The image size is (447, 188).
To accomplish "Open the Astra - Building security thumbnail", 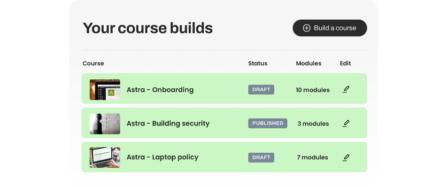I will pyautogui.click(x=105, y=124).
